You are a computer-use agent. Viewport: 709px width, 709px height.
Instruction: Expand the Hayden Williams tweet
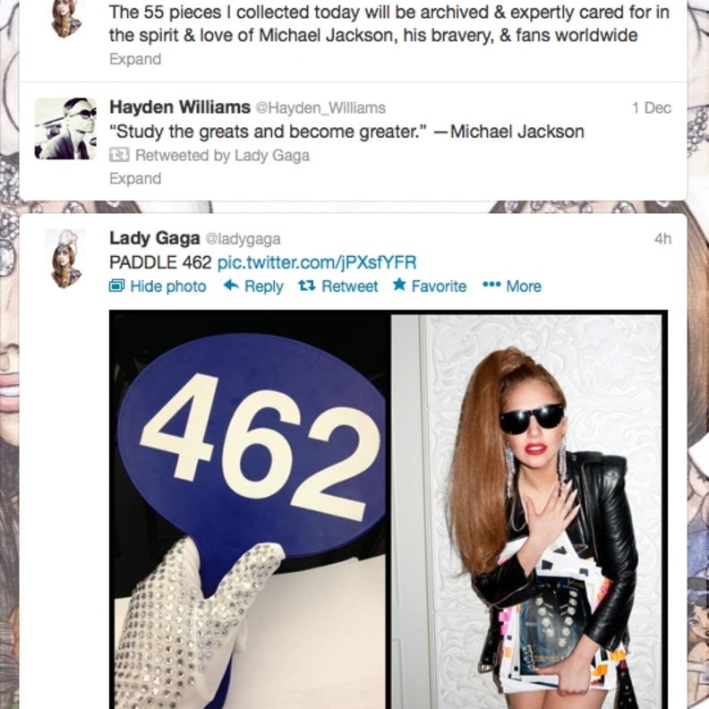click(x=135, y=179)
